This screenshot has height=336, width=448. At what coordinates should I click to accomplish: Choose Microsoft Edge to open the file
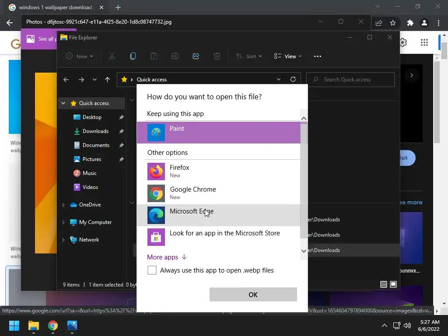(x=219, y=215)
